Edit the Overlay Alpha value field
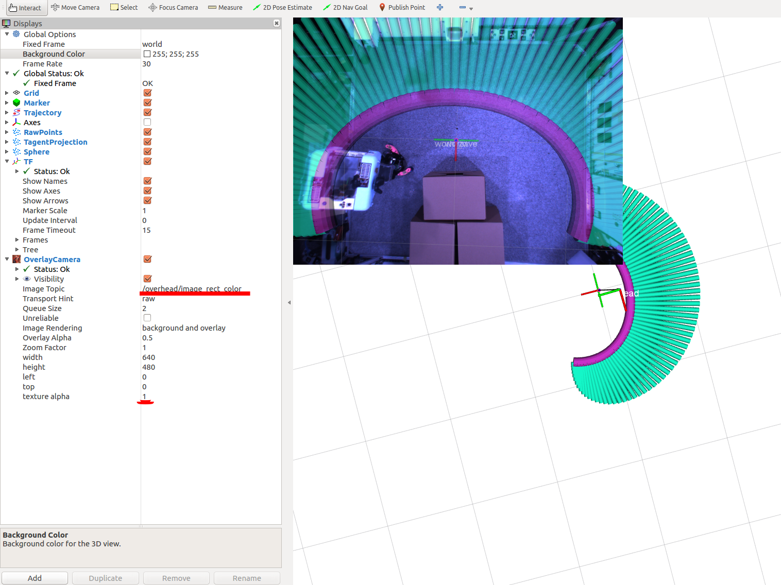 [x=211, y=338]
